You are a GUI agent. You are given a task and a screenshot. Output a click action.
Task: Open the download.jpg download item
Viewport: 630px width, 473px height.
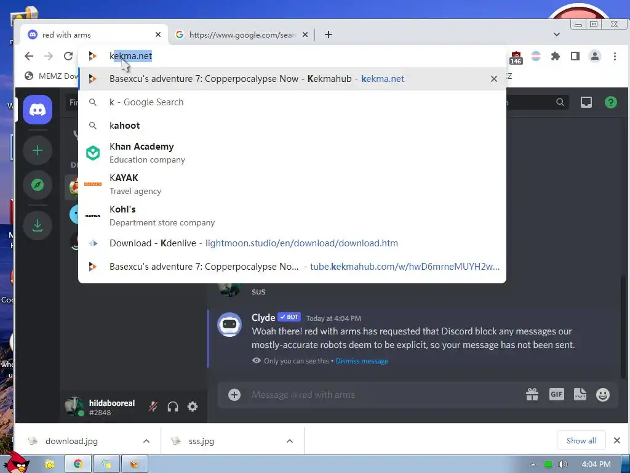click(71, 441)
